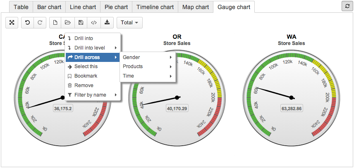Switch to the Map chart tab
The width and height of the screenshot is (354, 168).
pos(195,7)
